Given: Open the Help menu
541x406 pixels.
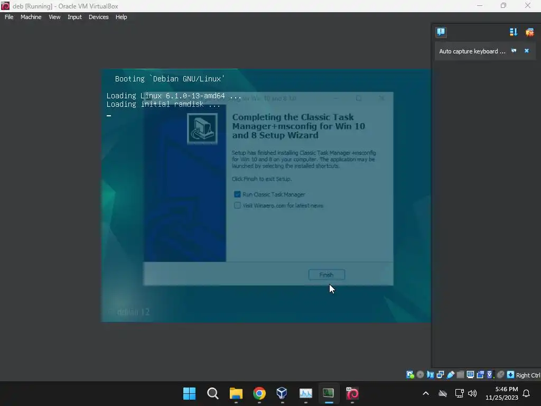Looking at the screenshot, I should tap(121, 17).
